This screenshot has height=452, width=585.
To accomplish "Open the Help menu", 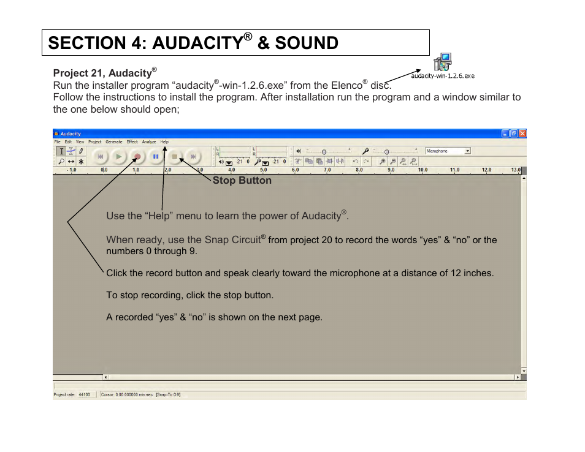I will [164, 142].
